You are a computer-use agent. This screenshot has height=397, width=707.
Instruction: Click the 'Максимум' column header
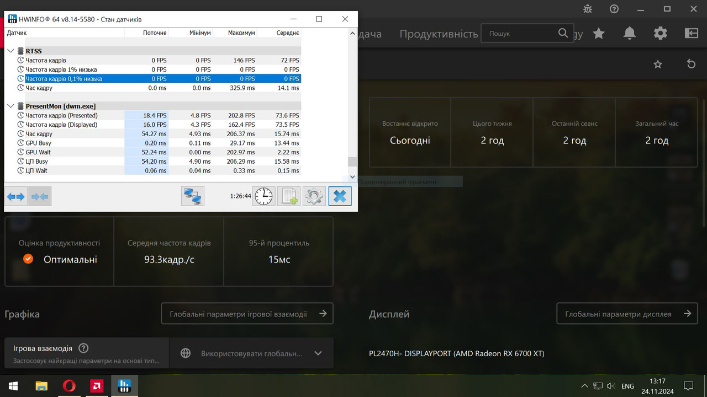(235, 33)
